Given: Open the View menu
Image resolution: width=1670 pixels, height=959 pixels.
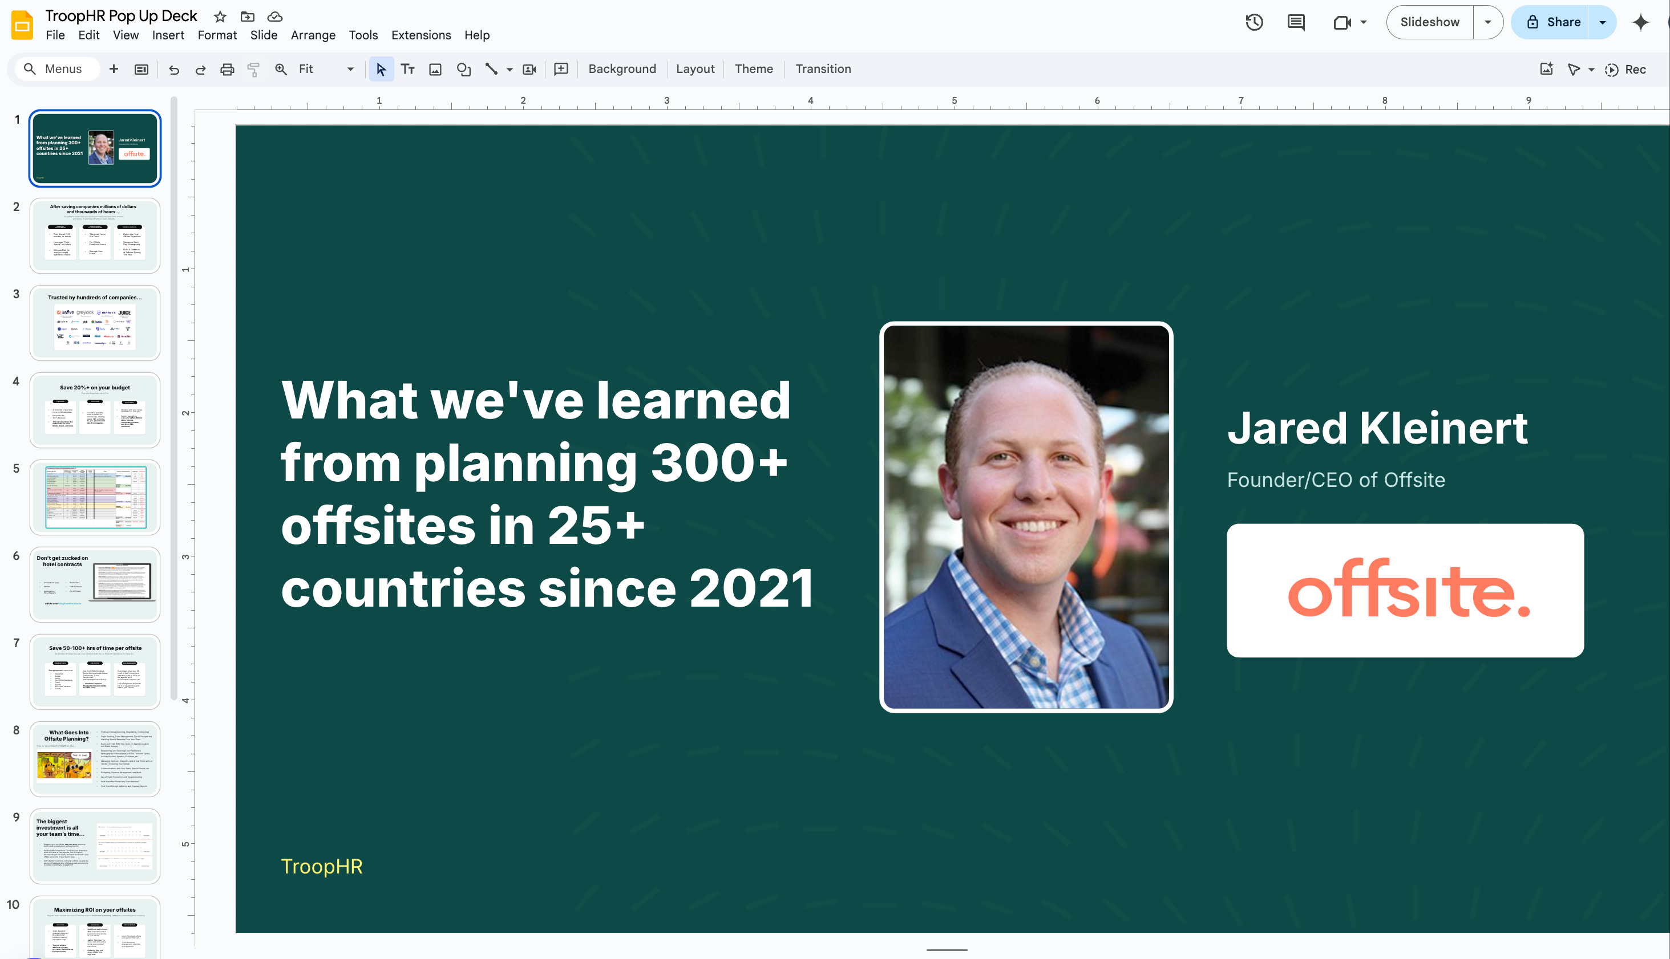Looking at the screenshot, I should click(x=126, y=35).
